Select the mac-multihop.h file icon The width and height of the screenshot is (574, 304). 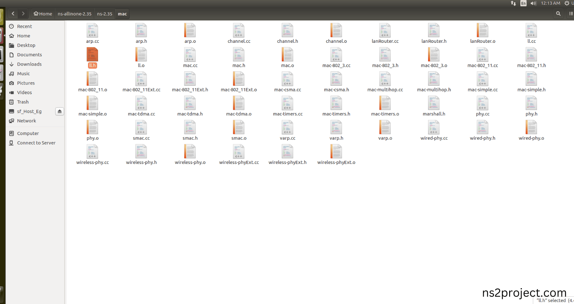tap(434, 79)
